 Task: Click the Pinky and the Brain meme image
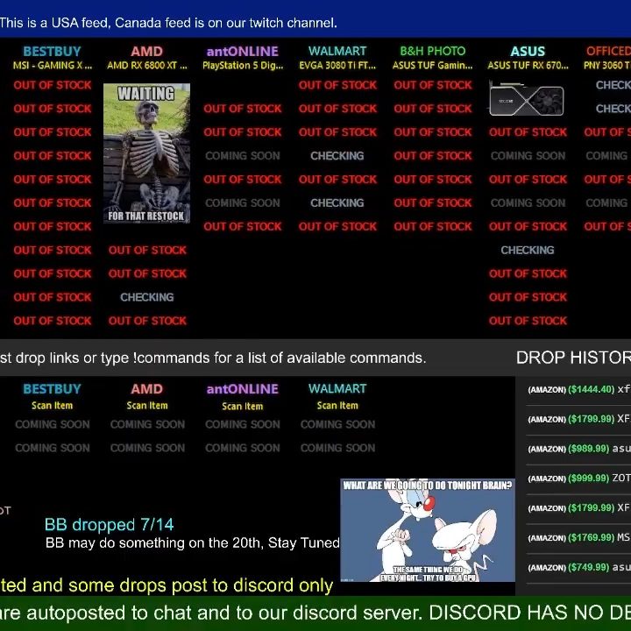pyautogui.click(x=428, y=530)
